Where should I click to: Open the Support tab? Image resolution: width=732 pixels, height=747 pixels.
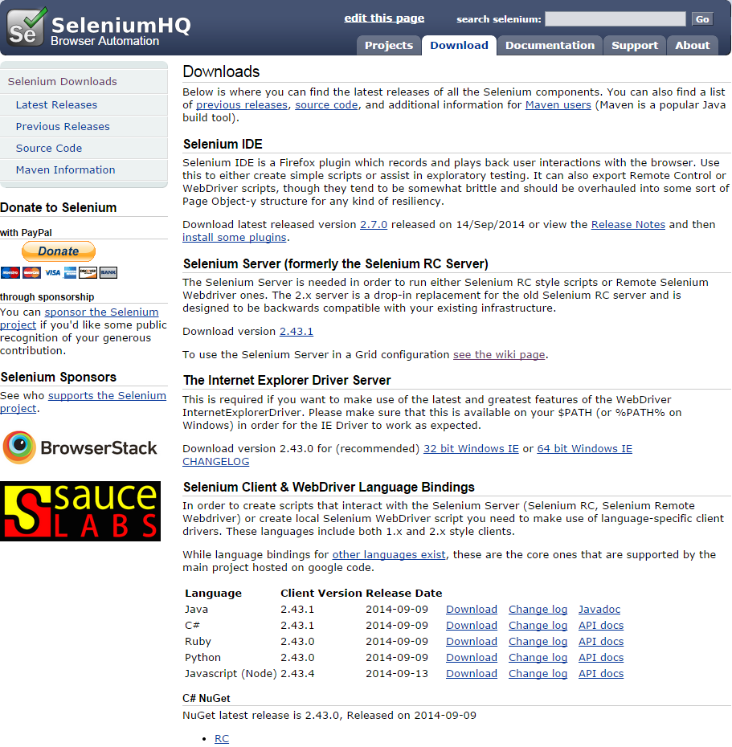click(x=634, y=46)
